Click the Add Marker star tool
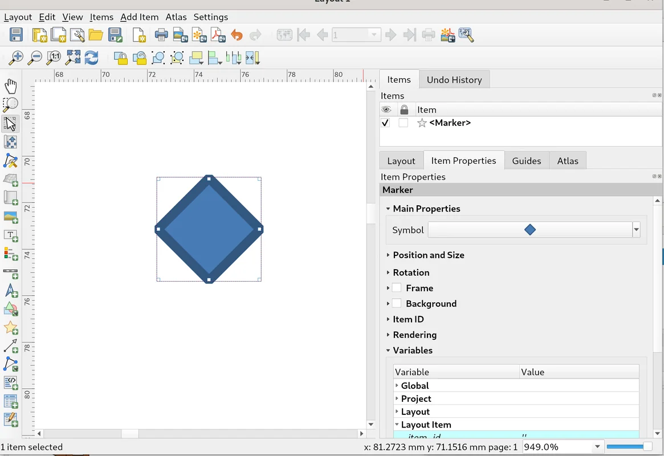 10,328
